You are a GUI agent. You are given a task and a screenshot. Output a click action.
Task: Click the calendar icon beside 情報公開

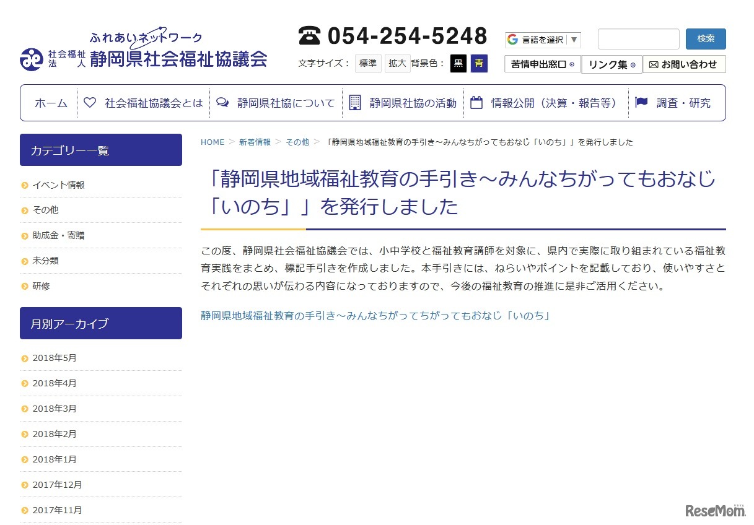475,103
